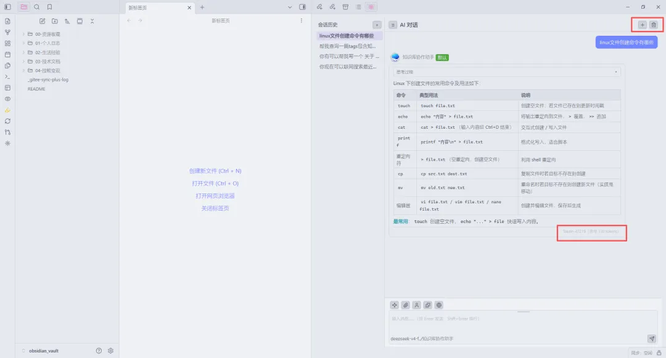The width and height of the screenshot is (666, 358).
Task: Open the README file
Action: point(36,89)
